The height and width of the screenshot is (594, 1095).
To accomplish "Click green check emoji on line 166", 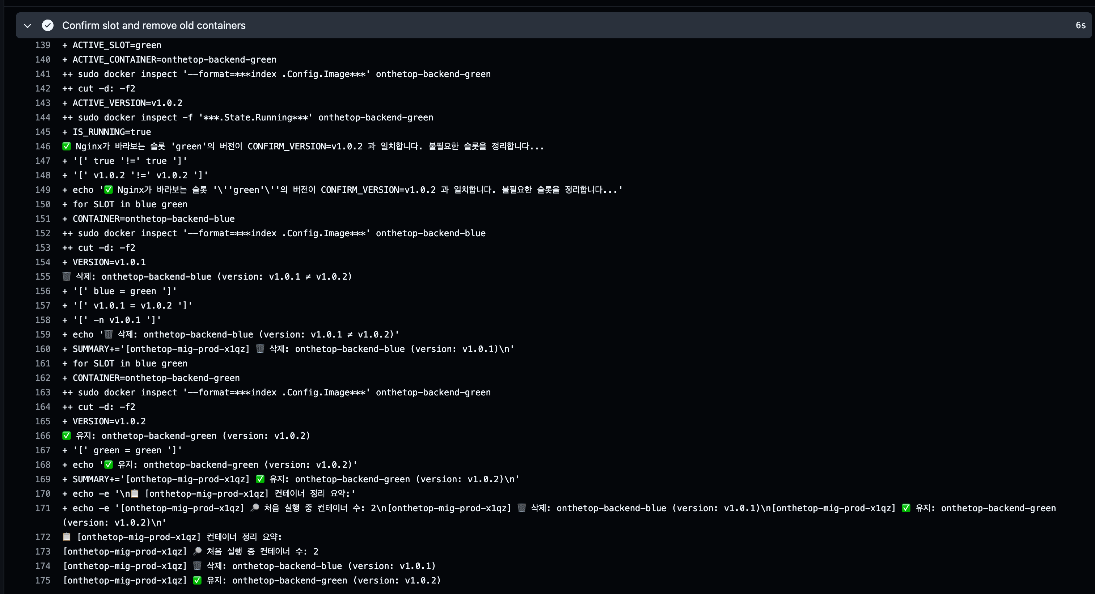I will pos(67,436).
